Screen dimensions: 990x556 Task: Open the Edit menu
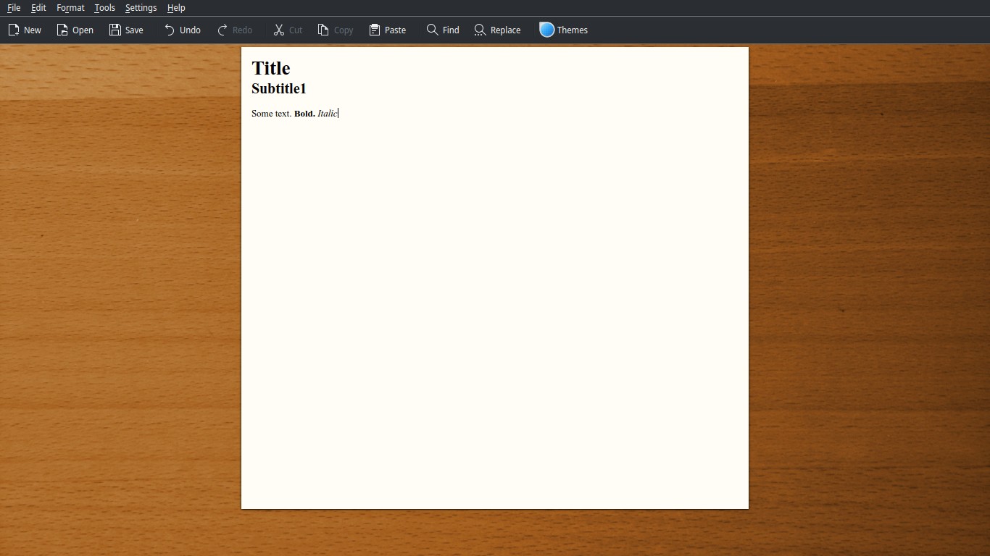pos(38,8)
